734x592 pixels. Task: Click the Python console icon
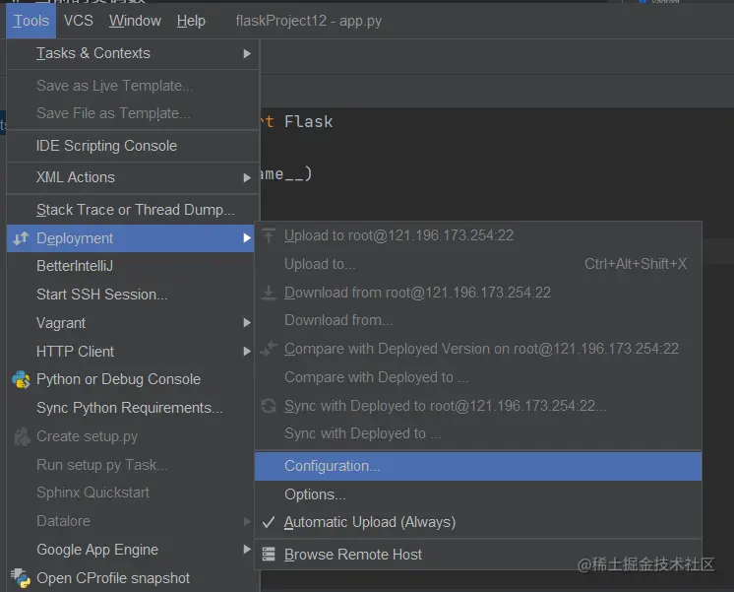(21, 379)
